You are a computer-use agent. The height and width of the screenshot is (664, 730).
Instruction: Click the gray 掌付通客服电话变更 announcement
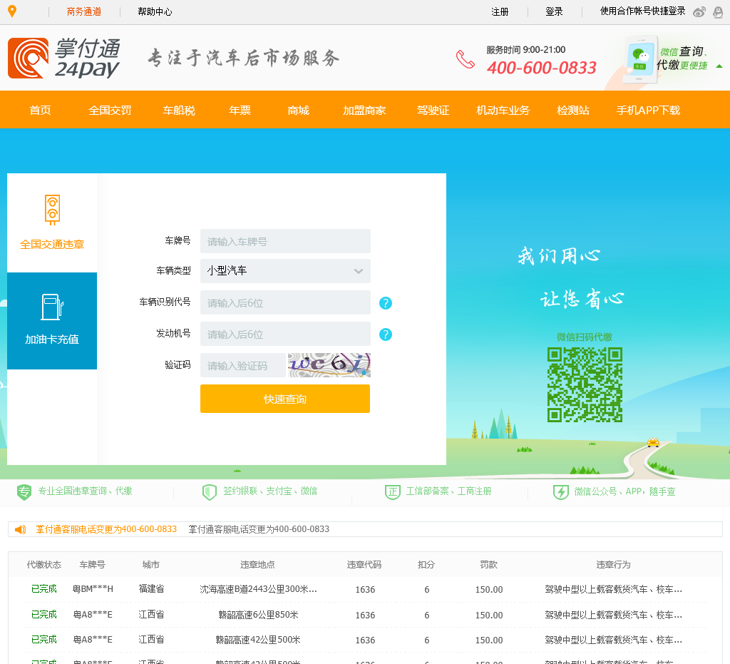259,529
